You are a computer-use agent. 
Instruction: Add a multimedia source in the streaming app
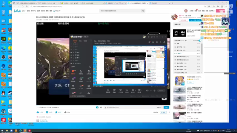[127, 90]
